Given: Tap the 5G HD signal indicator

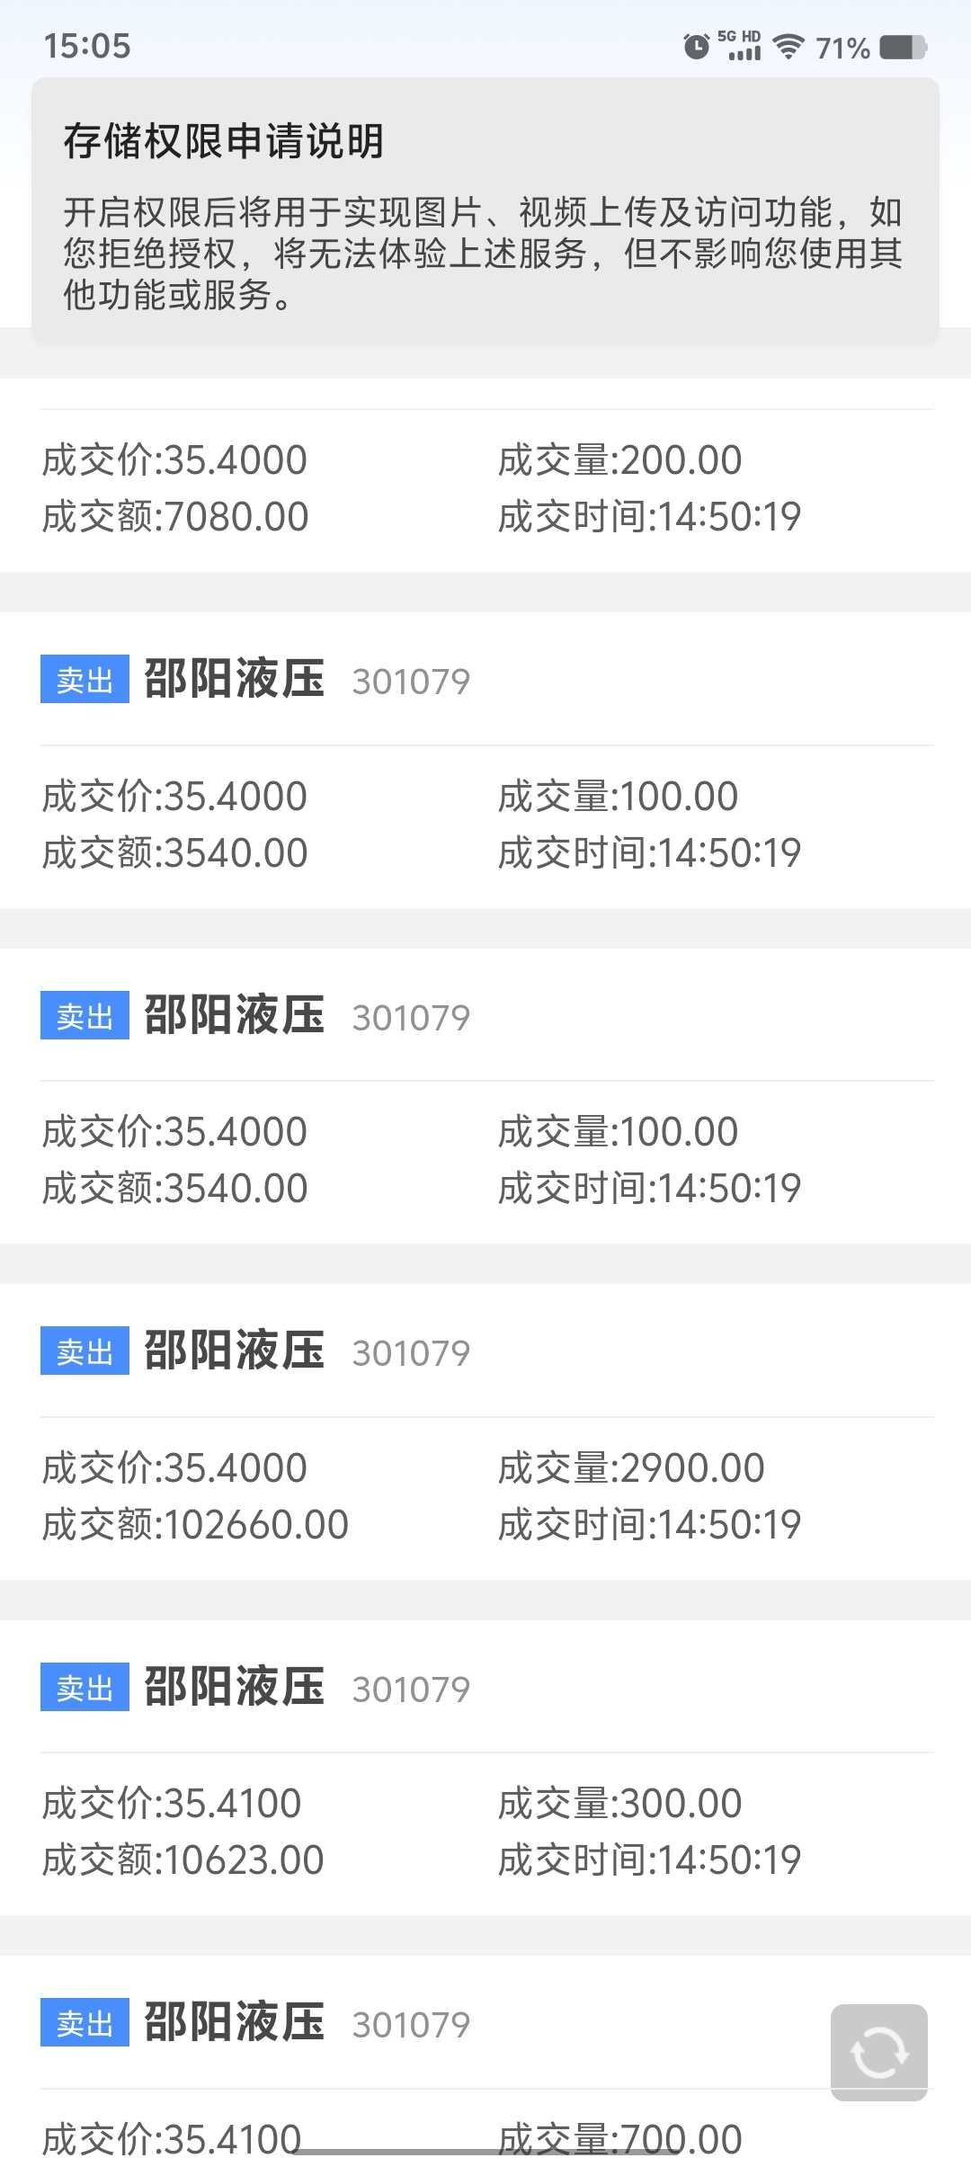Looking at the screenshot, I should click(x=740, y=45).
